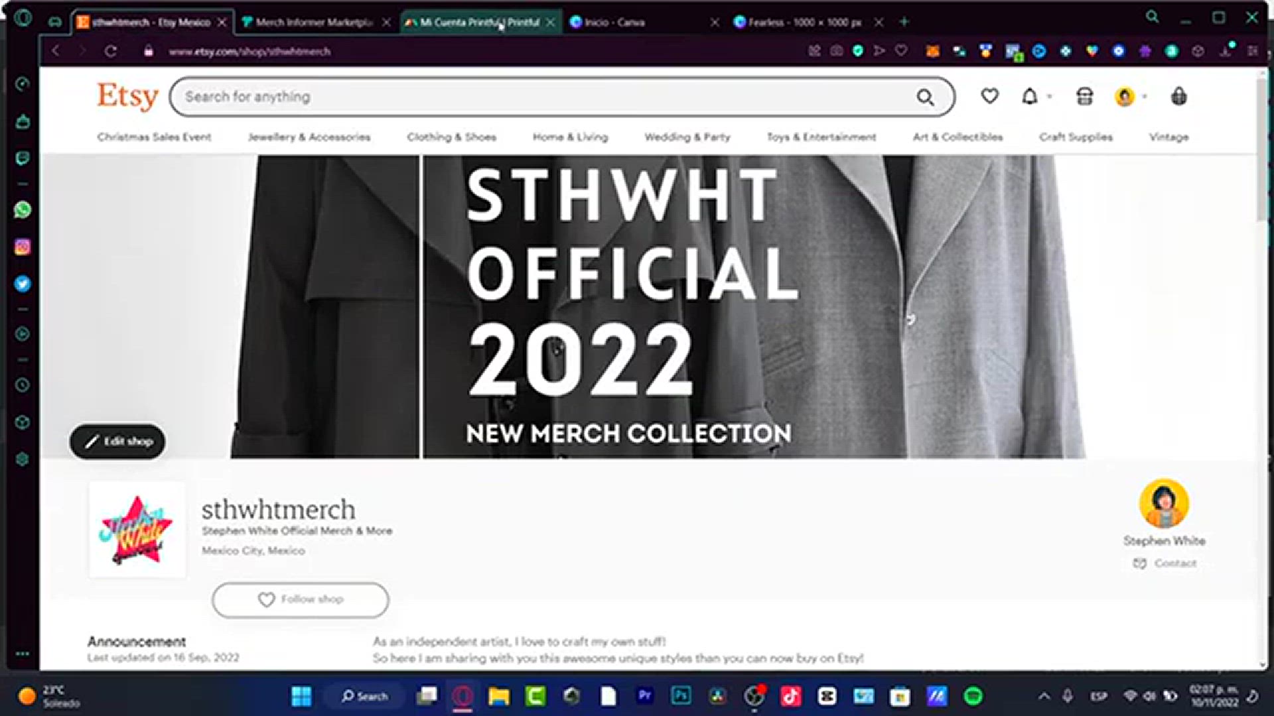Image resolution: width=1274 pixels, height=716 pixels.
Task: Open browser search tabs magnifier
Action: (x=1153, y=17)
